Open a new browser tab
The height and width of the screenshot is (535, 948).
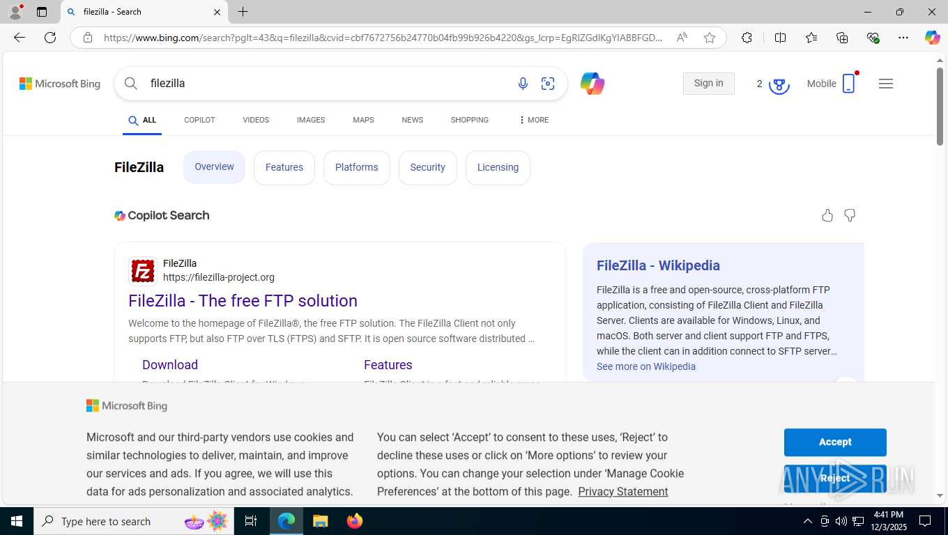click(243, 12)
